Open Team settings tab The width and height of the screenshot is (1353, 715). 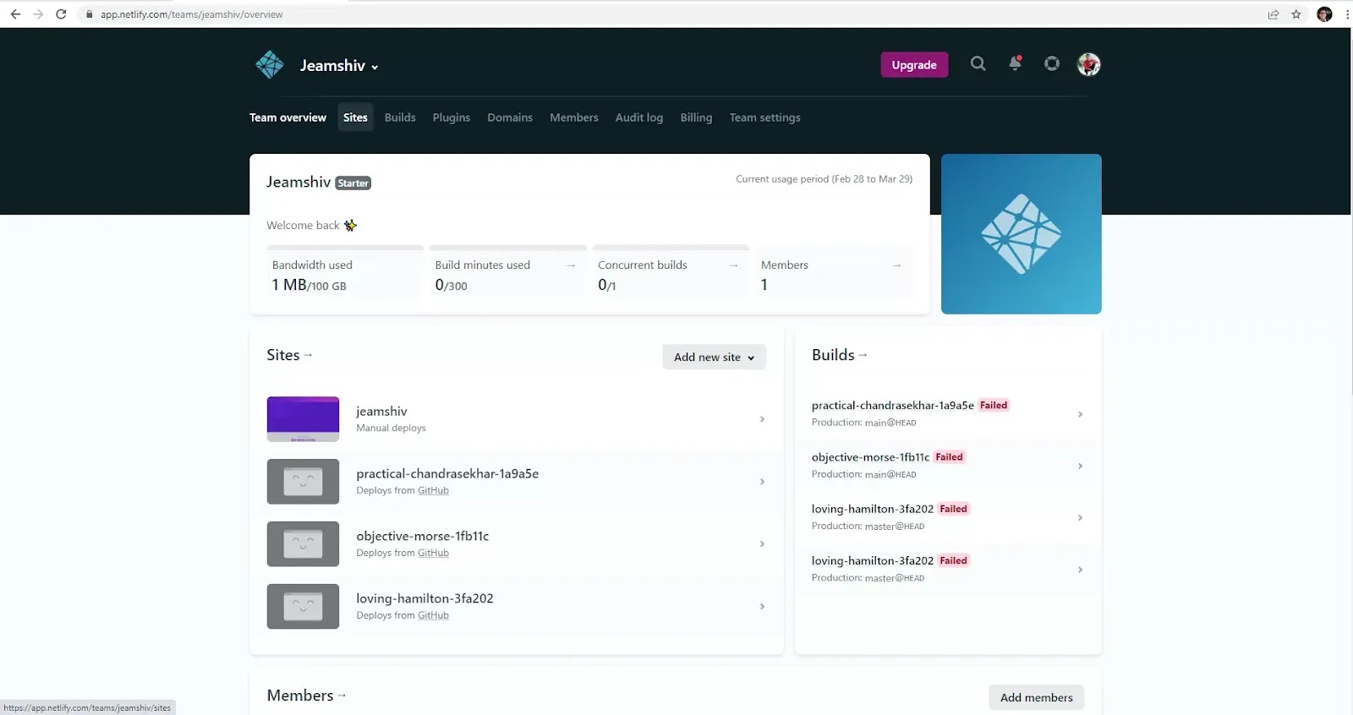coord(765,117)
